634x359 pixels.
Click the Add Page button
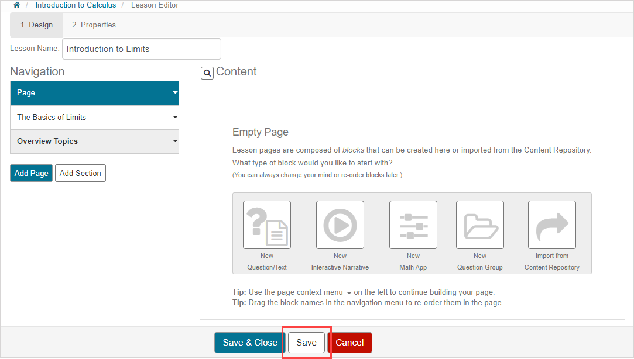31,173
